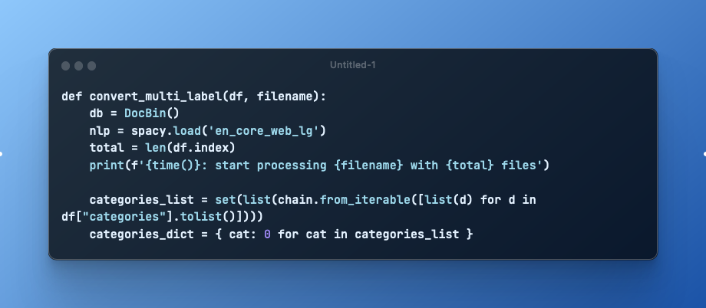706x308 pixels.
Task: Click the number 0 in dict comprehension
Action: click(267, 233)
